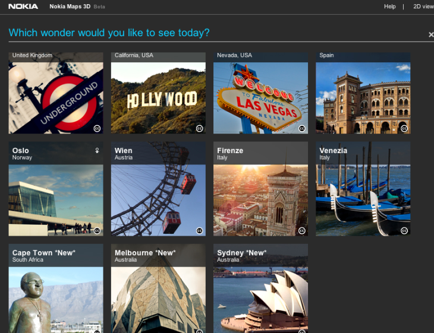The image size is (434, 333).
Task: Open the United Kingdom Underground thumbnail
Action: 56,93
